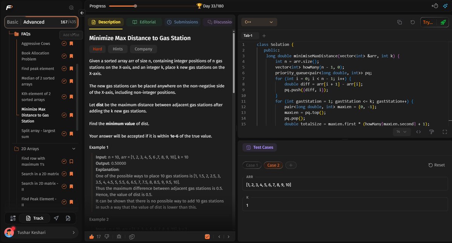Like the problem with thumbs-up icon

(92, 237)
